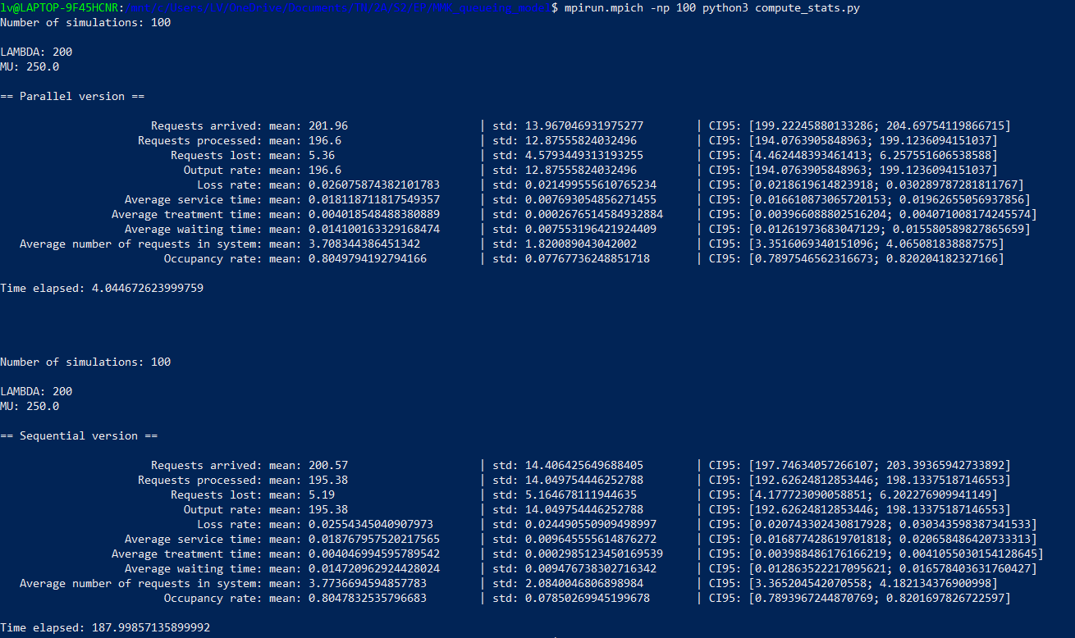Click the Requests lost row under Parallel version

coord(246,155)
